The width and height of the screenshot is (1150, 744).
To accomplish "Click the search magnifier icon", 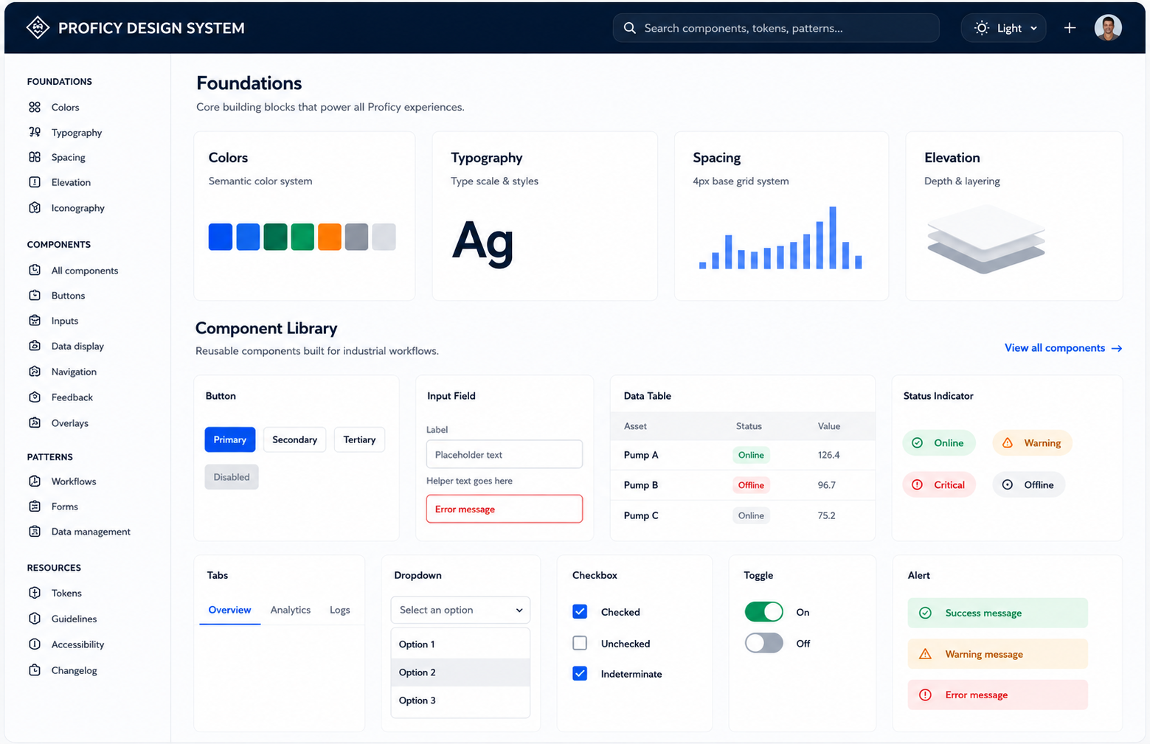I will pos(629,28).
